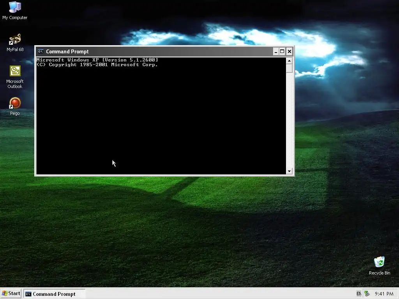Maximize the Command Prompt window

pos(282,52)
